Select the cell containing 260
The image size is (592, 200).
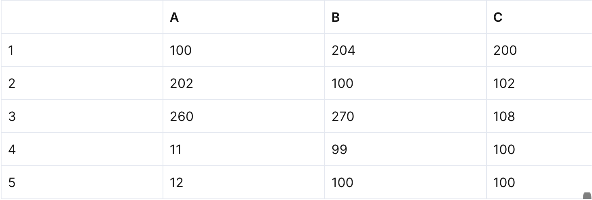point(243,117)
